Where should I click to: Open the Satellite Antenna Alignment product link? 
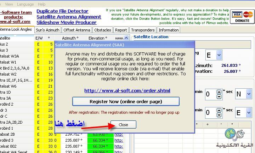click(69, 17)
